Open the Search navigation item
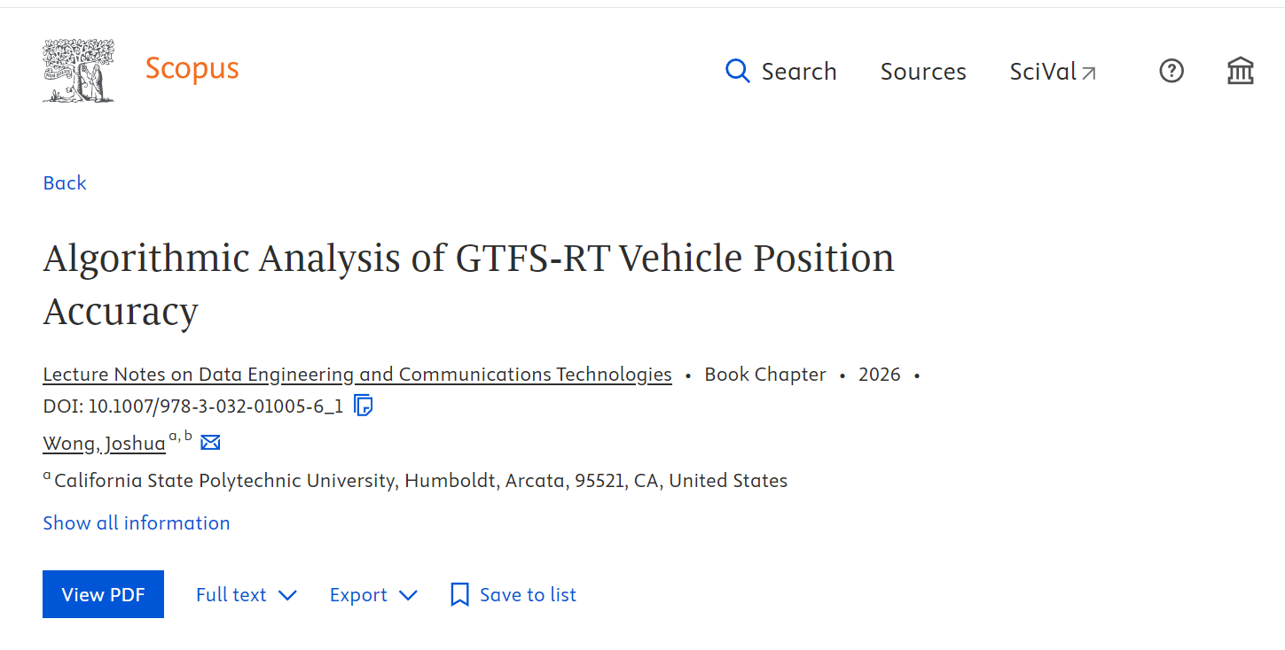 (x=798, y=72)
